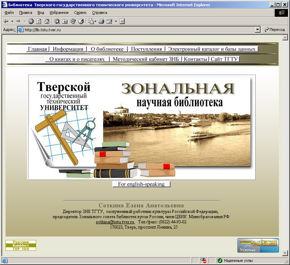Click the name Соткина Елена Анатольевна
290x265 pixels.
141,206
